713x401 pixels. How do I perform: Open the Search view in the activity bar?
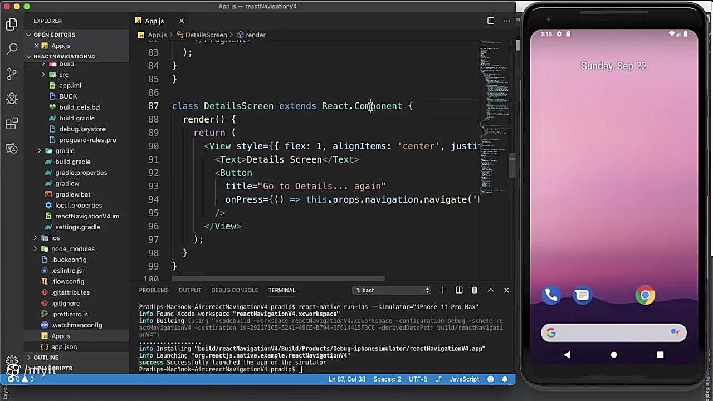(12, 48)
